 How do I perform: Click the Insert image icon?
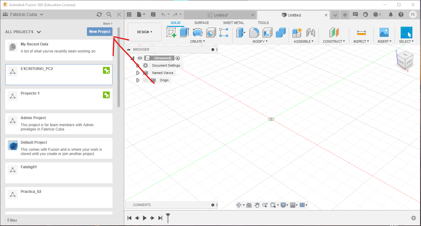pos(384,33)
